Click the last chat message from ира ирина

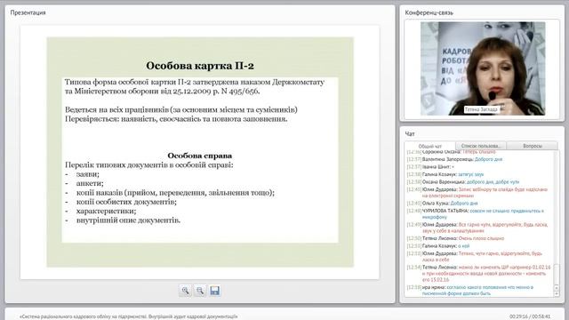[470, 290]
